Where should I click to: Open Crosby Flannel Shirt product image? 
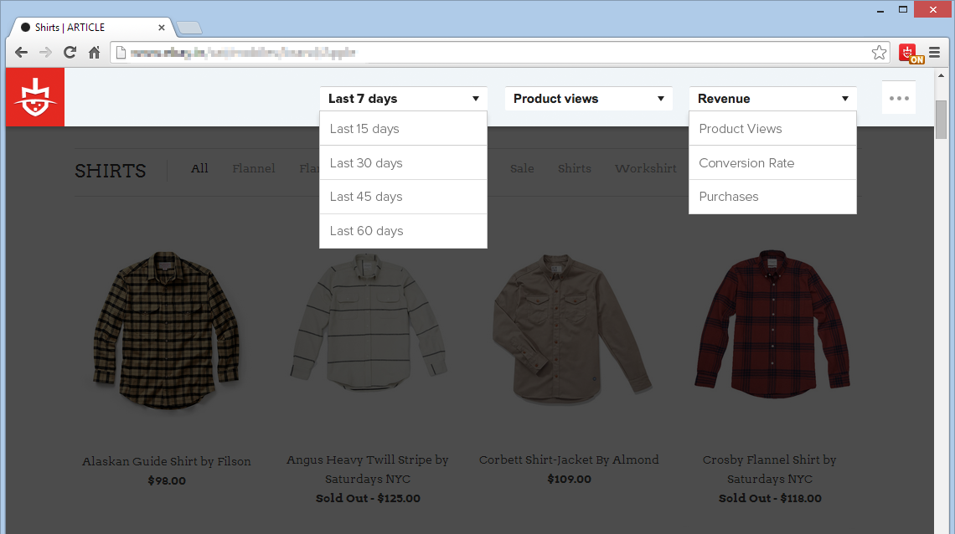coord(771,324)
